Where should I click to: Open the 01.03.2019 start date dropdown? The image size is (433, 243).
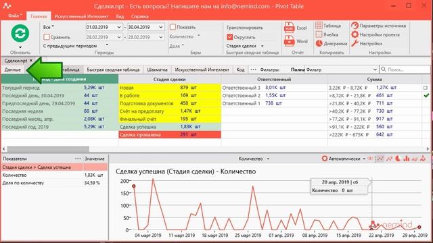[x=119, y=27]
